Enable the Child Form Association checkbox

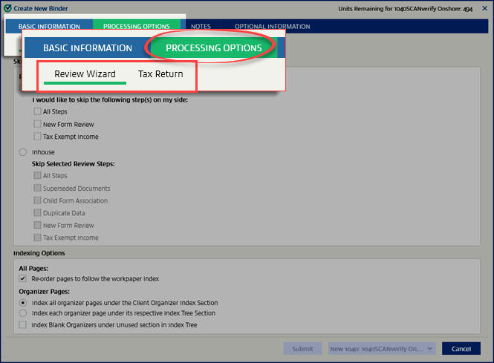37,200
